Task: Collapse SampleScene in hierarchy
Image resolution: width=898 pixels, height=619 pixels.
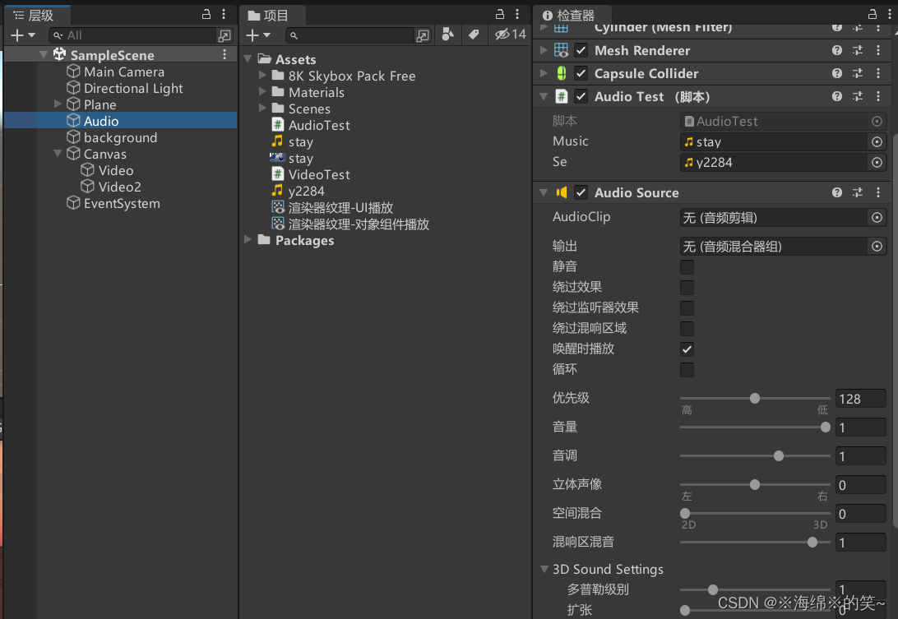Action: pyautogui.click(x=44, y=55)
